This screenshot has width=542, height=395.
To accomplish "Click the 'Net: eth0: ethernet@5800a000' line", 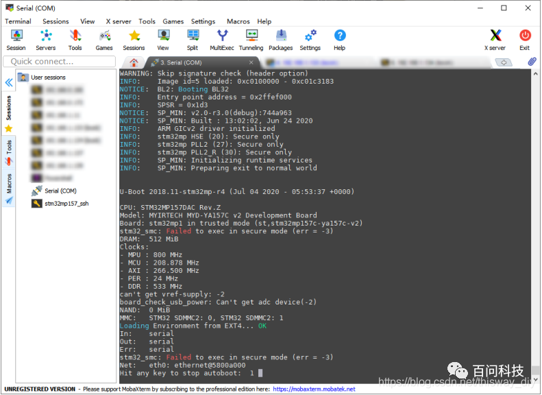I will 182,366.
